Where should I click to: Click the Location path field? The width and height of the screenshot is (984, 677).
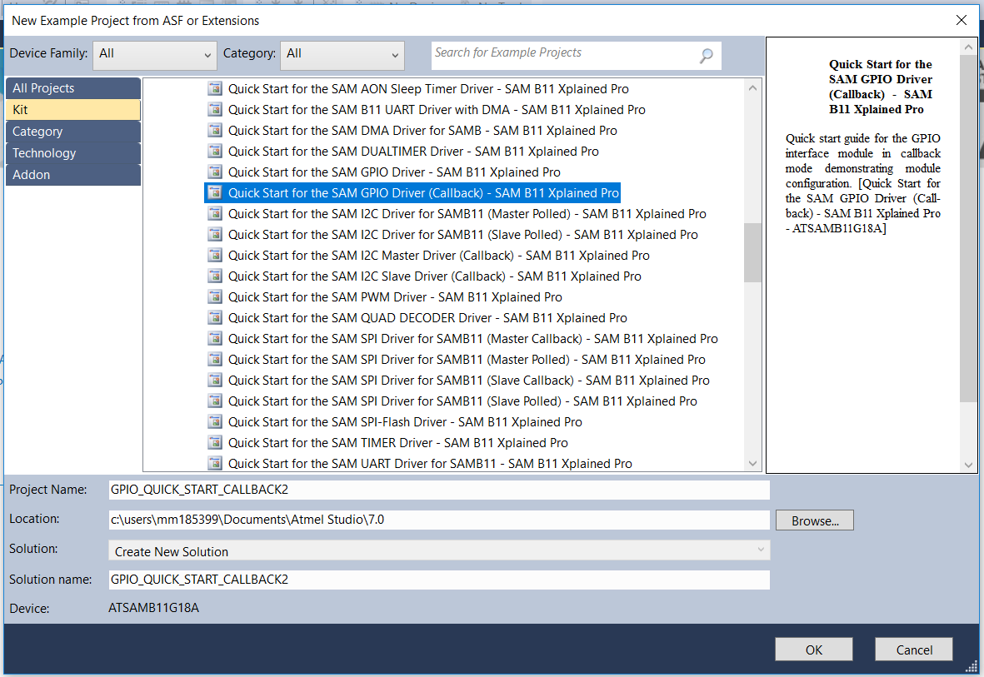(x=438, y=520)
